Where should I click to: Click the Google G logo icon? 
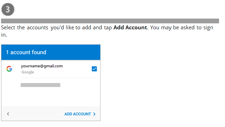point(9,69)
